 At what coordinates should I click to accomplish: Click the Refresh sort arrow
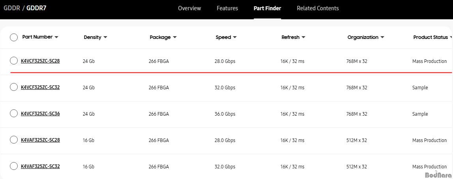click(303, 37)
